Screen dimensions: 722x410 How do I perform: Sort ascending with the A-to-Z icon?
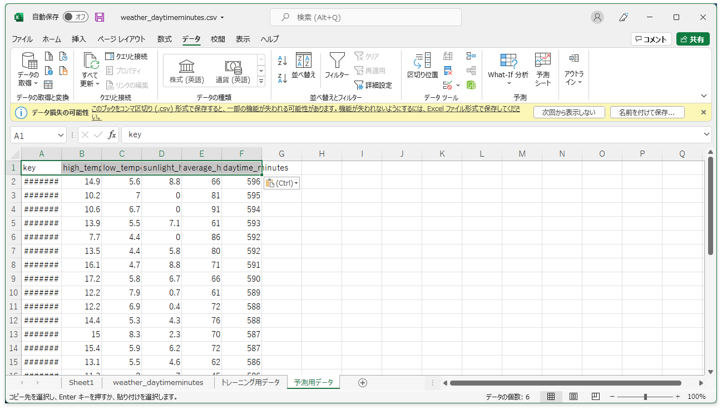point(283,61)
